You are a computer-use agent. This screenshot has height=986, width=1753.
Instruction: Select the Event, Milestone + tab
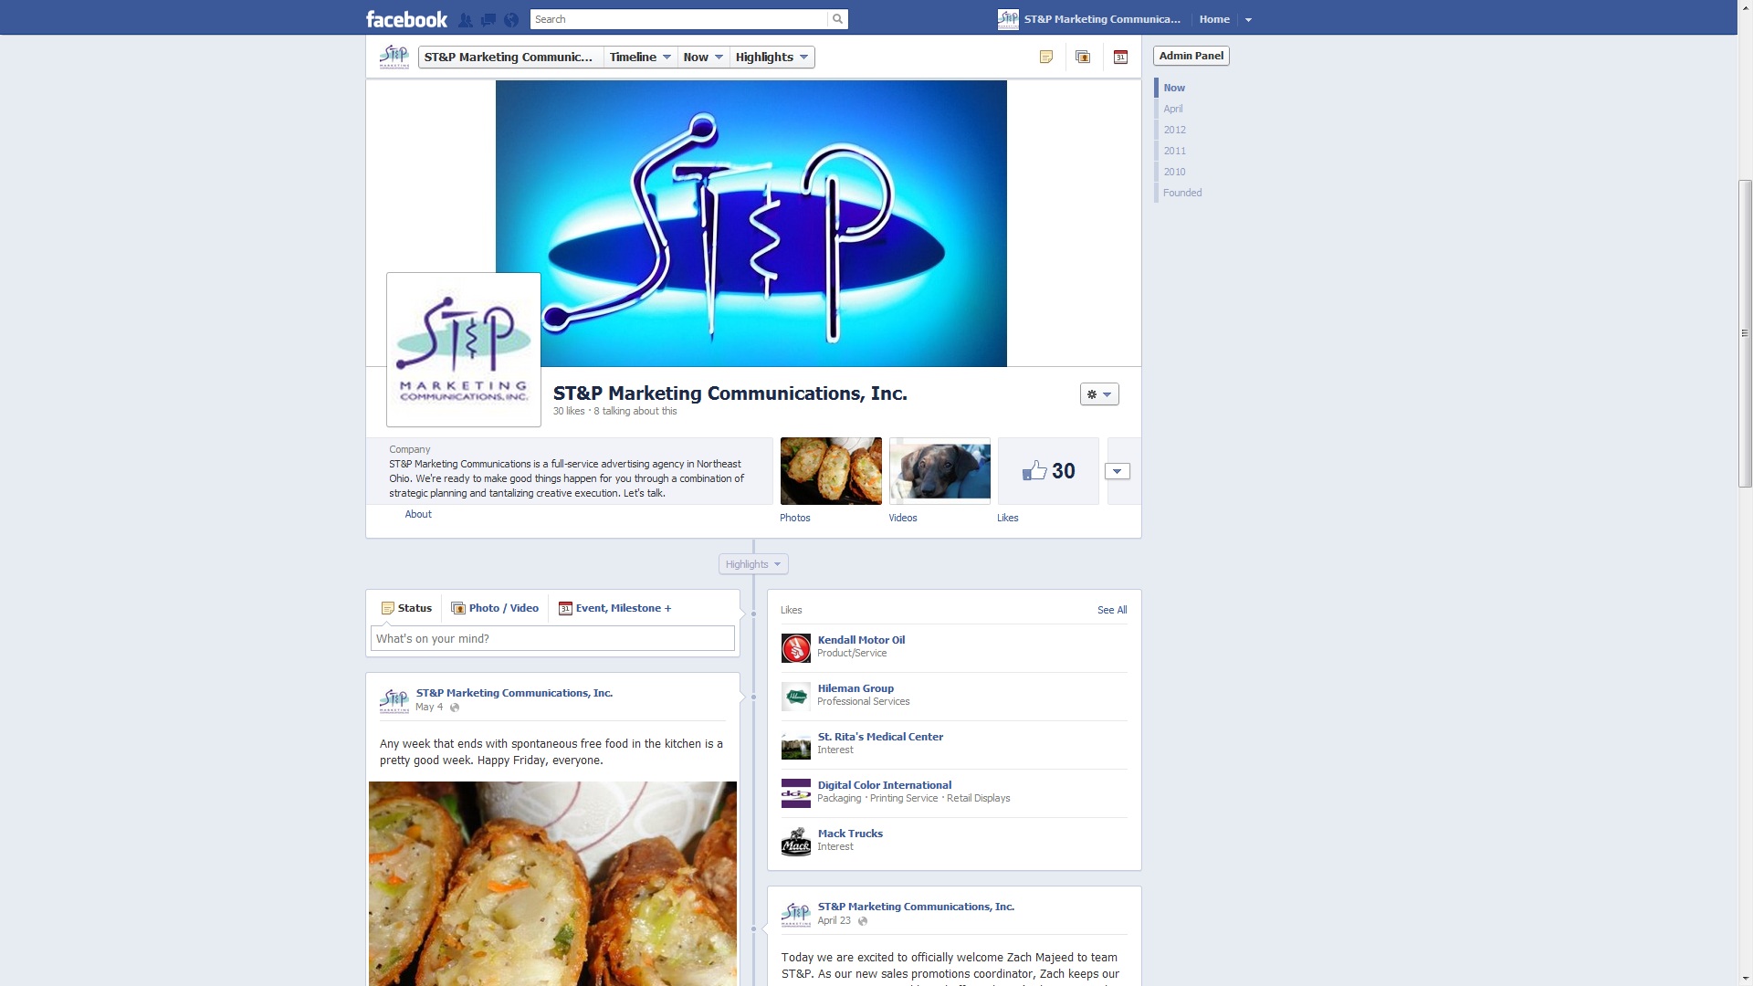[614, 608]
